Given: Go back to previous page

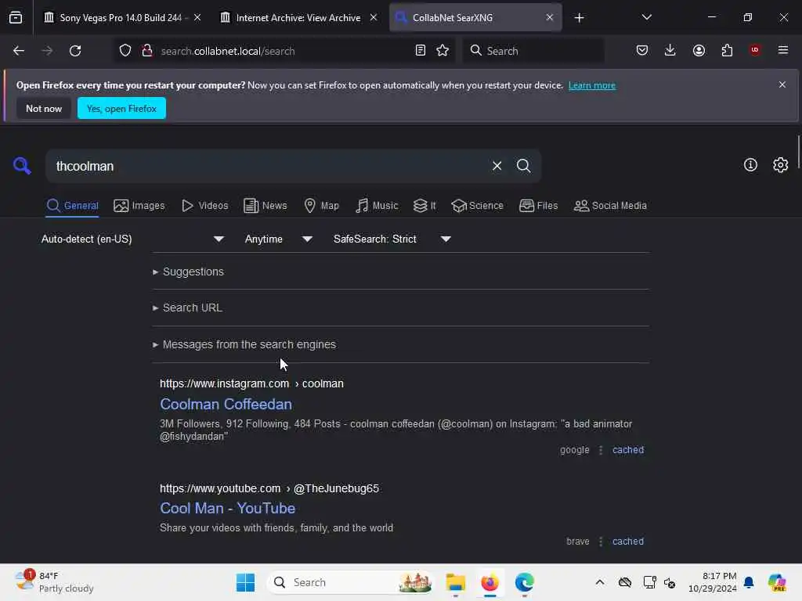Looking at the screenshot, I should click(x=19, y=51).
